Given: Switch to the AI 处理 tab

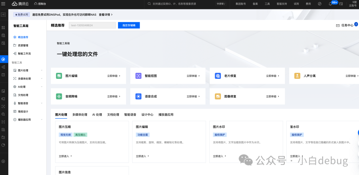Looking at the screenshot, I should (97, 115).
